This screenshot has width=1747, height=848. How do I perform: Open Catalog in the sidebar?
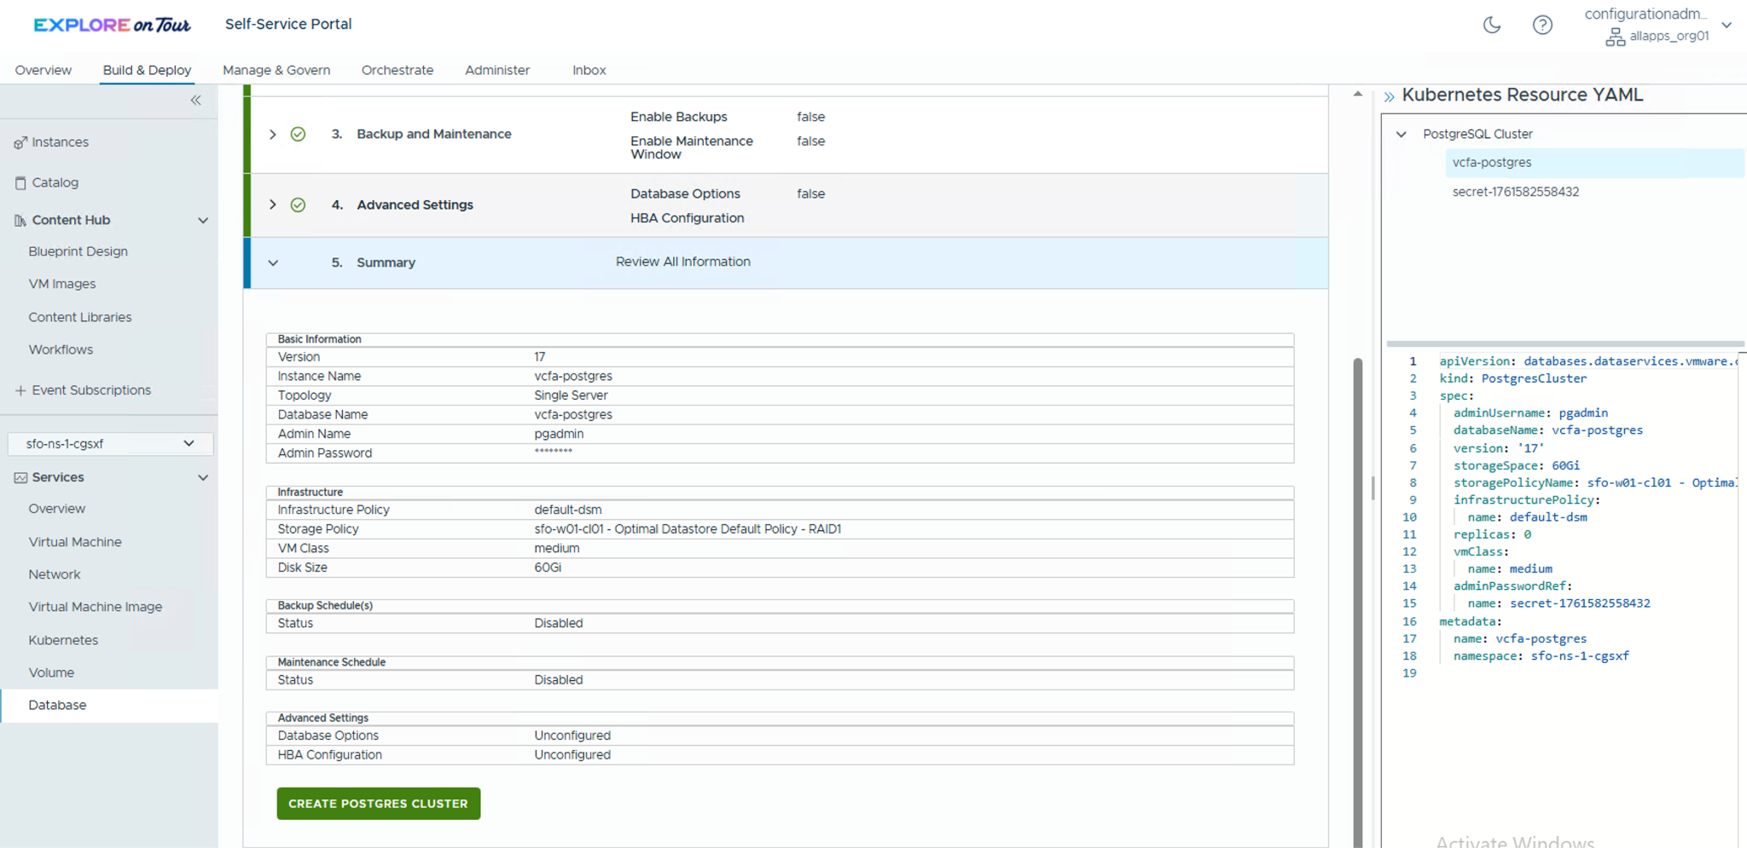(x=55, y=182)
